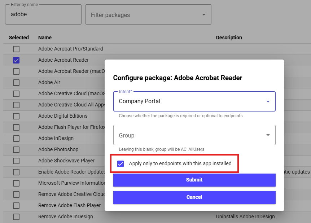
Task: Select the Adobe Acrobat Pro/Standard checkbox
Action: coord(16,49)
